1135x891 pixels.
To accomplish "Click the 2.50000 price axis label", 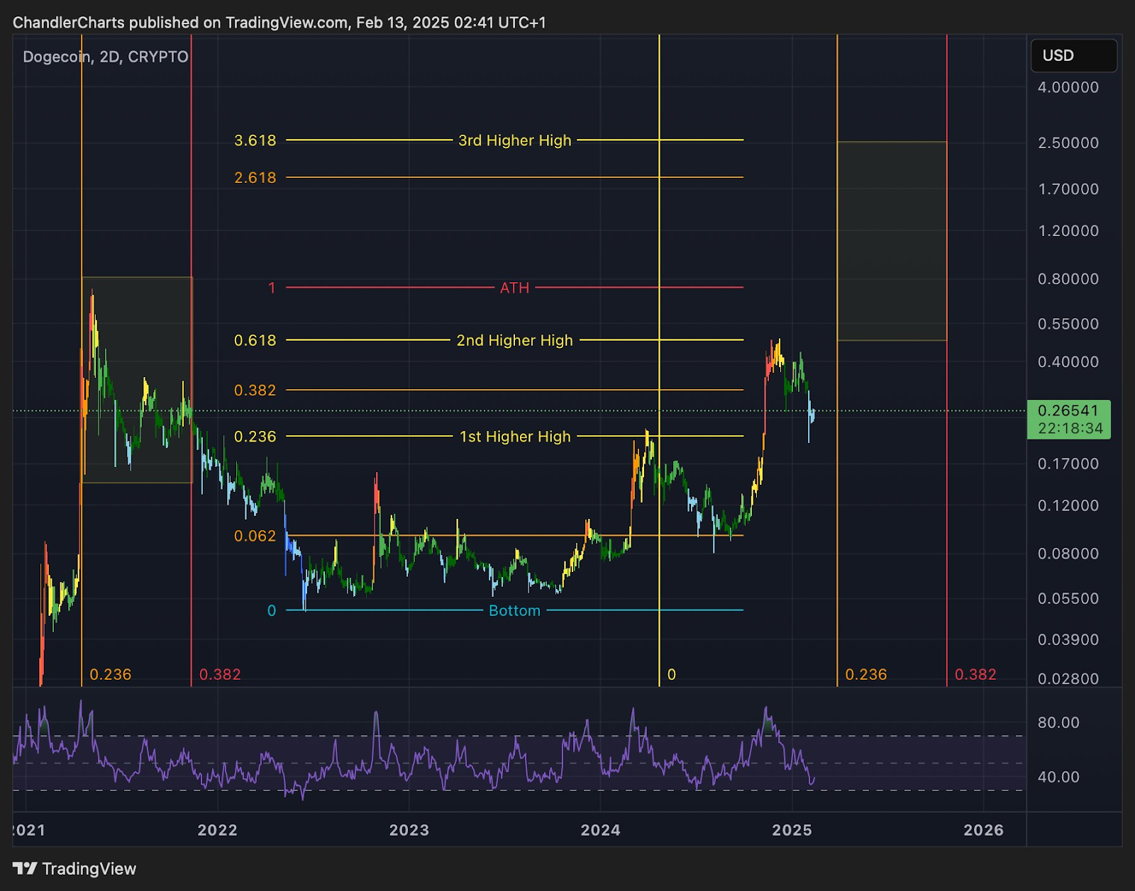I will [x=1068, y=142].
